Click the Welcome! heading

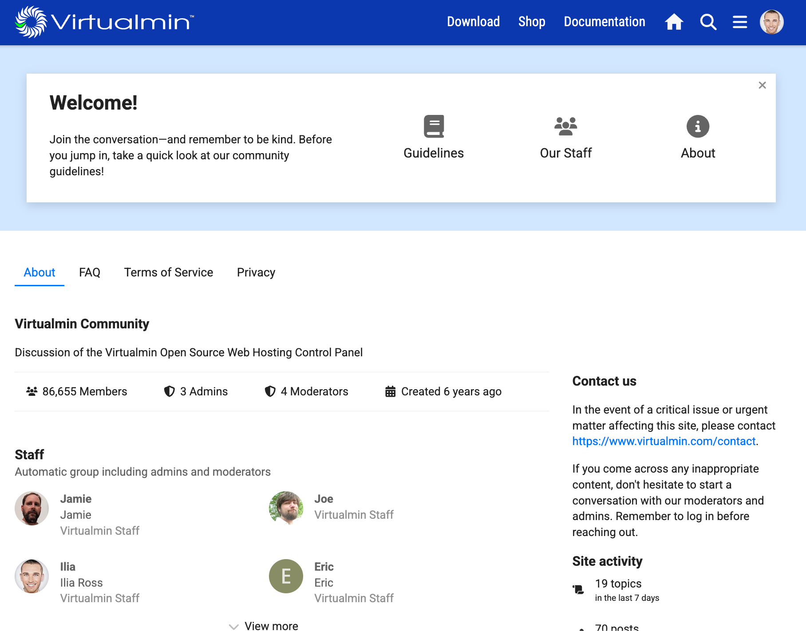pos(94,103)
